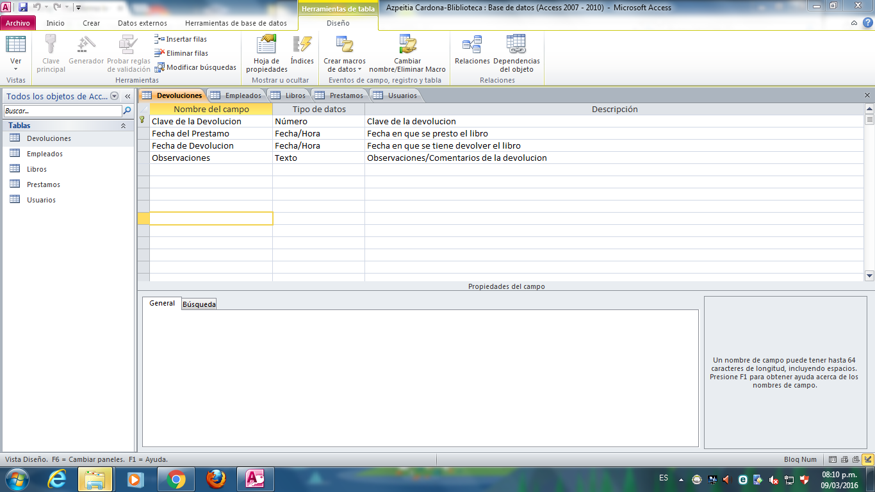Click the Buscar search field
The width and height of the screenshot is (875, 492).
[62, 111]
